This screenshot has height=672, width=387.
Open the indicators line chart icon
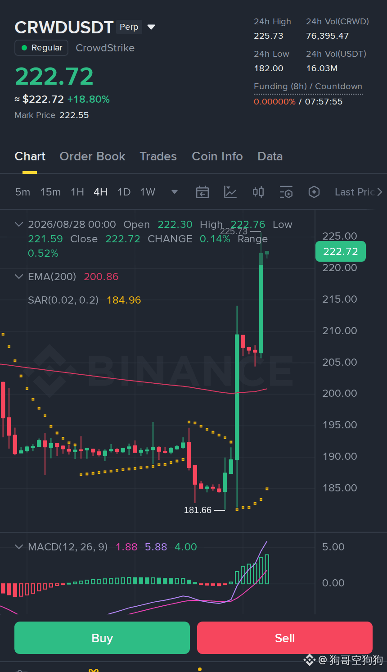click(230, 192)
